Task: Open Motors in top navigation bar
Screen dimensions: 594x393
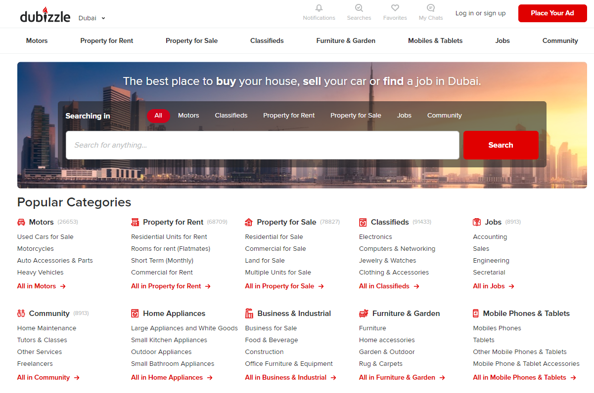Action: [x=37, y=41]
